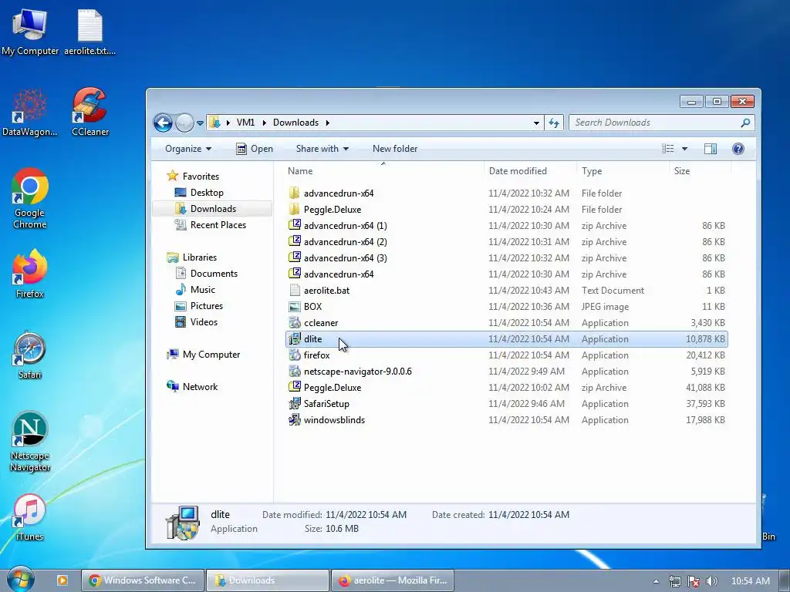790x592 pixels.
Task: Open the Share with menu
Action: (x=322, y=149)
